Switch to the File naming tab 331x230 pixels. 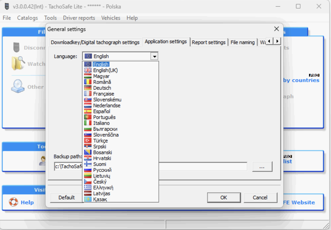tap(243, 42)
